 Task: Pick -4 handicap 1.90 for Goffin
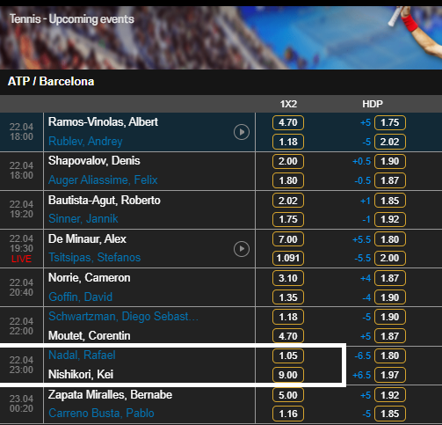390,297
